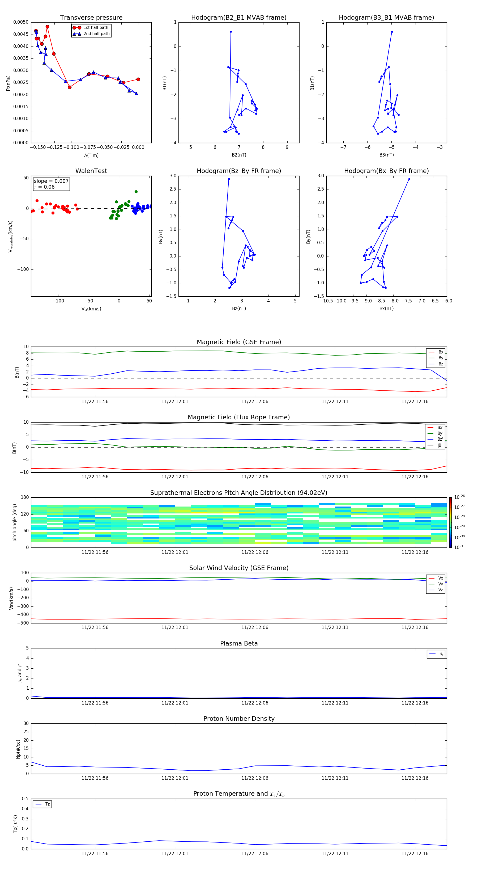Viewport: 478px width, 877px height.
Task: Click the "VA(km/s)" x-axis label
Action: coord(91,309)
